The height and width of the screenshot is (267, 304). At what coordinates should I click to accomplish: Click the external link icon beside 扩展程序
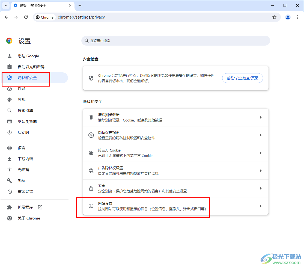coord(40,207)
